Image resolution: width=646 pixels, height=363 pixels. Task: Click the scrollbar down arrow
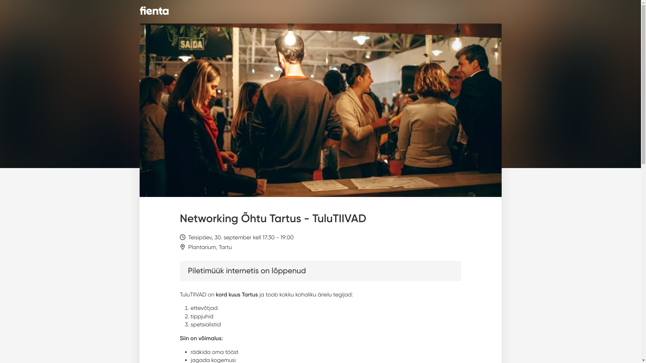pyautogui.click(x=644, y=360)
